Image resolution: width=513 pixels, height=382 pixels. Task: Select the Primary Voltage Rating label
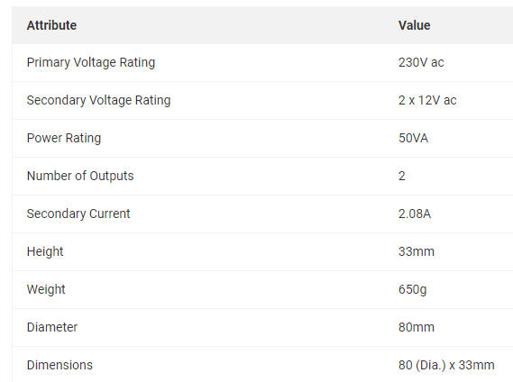(x=91, y=62)
